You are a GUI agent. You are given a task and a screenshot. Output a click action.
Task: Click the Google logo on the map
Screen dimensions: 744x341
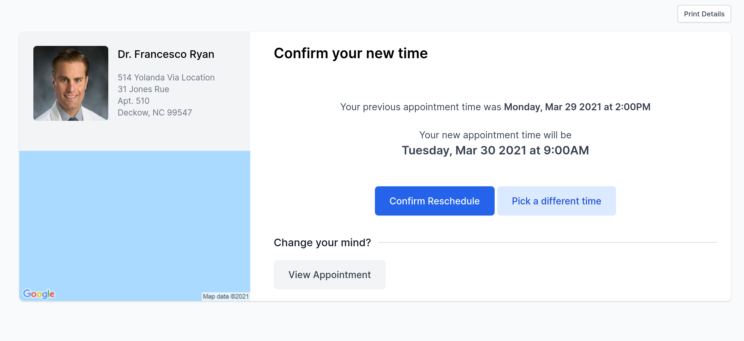click(x=39, y=294)
